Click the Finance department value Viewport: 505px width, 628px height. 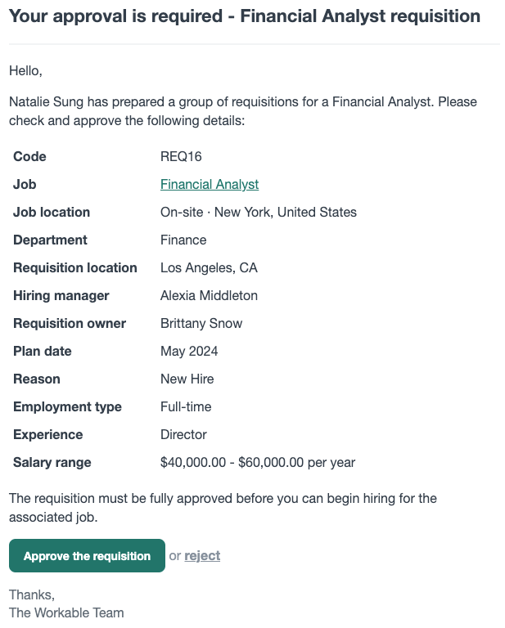tap(183, 240)
